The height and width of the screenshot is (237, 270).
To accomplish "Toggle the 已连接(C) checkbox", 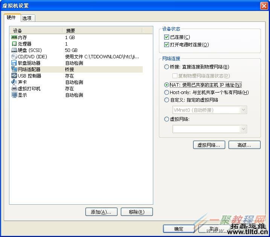I will point(166,37).
